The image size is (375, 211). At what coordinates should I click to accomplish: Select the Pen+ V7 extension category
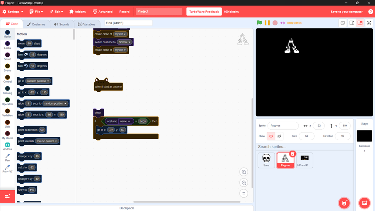(x=7, y=168)
